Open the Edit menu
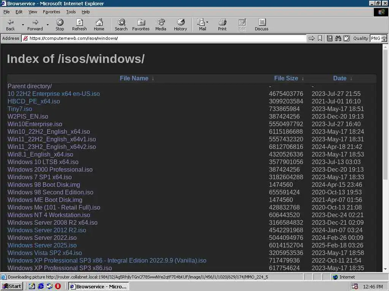 pos(19,12)
